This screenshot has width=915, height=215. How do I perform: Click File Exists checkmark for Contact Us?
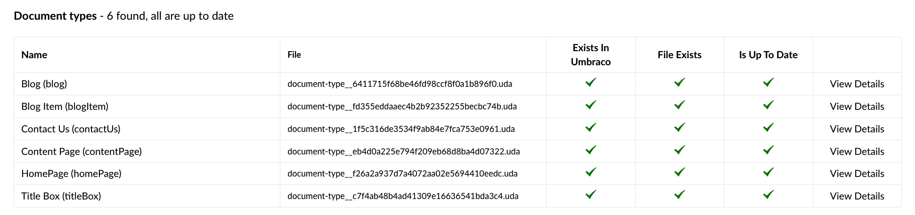click(679, 128)
